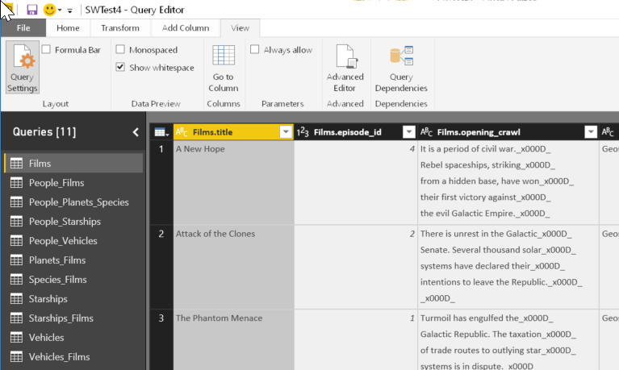Select row number 2 header
The image size is (619, 370).
click(x=161, y=267)
